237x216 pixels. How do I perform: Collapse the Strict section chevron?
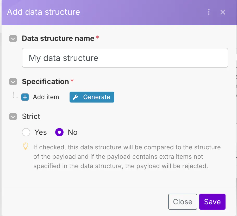pos(13,117)
